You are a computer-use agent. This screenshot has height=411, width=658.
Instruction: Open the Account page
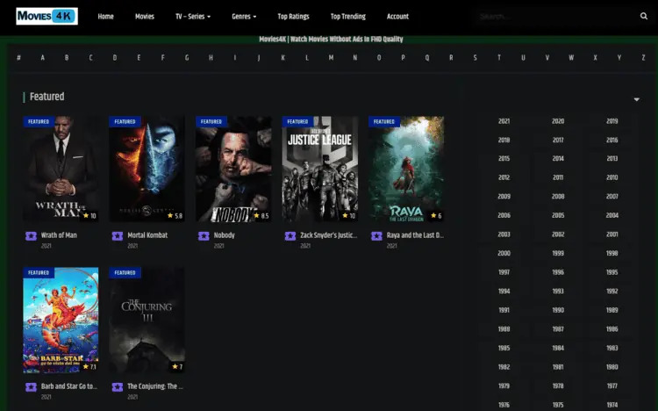[x=397, y=17]
